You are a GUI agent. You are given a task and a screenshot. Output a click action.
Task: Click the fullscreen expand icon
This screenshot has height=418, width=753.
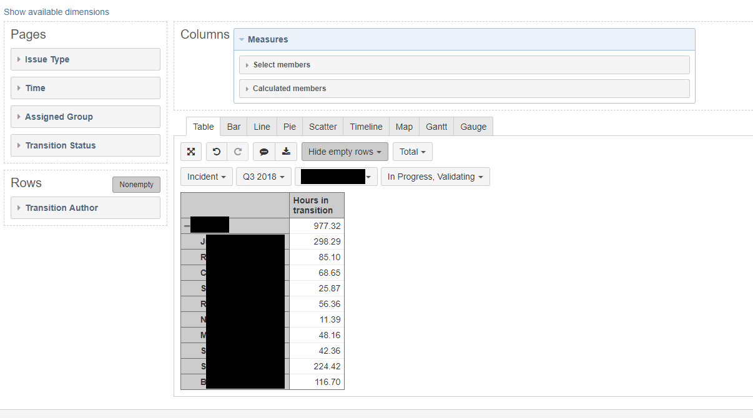point(191,152)
